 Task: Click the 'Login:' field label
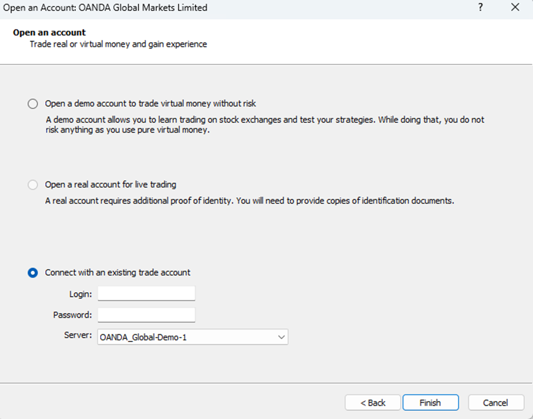(x=81, y=294)
